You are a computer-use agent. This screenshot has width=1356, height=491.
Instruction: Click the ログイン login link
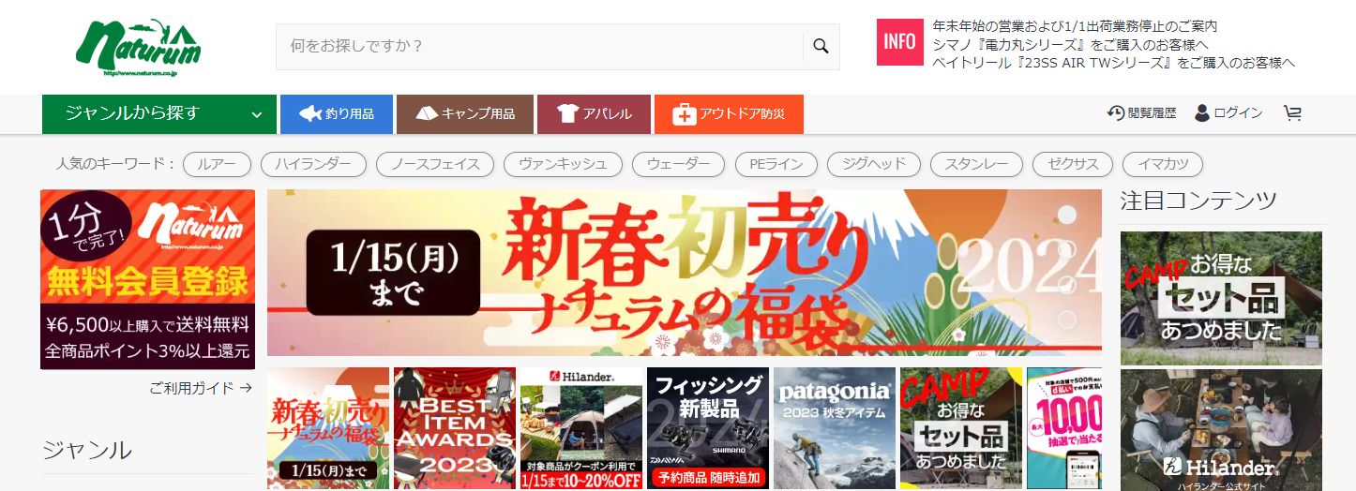click(x=1228, y=113)
